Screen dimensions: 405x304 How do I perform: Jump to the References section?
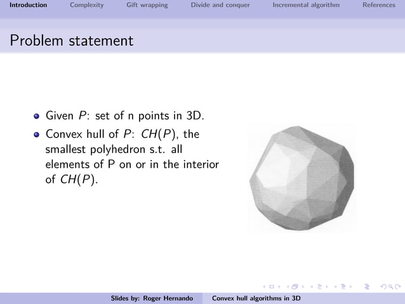click(379, 5)
